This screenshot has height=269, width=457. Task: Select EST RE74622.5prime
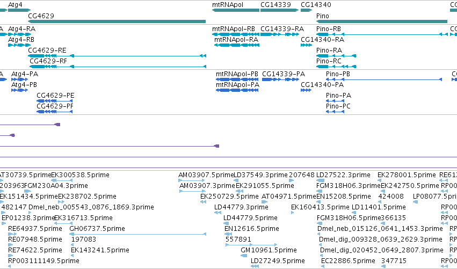[x=35, y=250]
